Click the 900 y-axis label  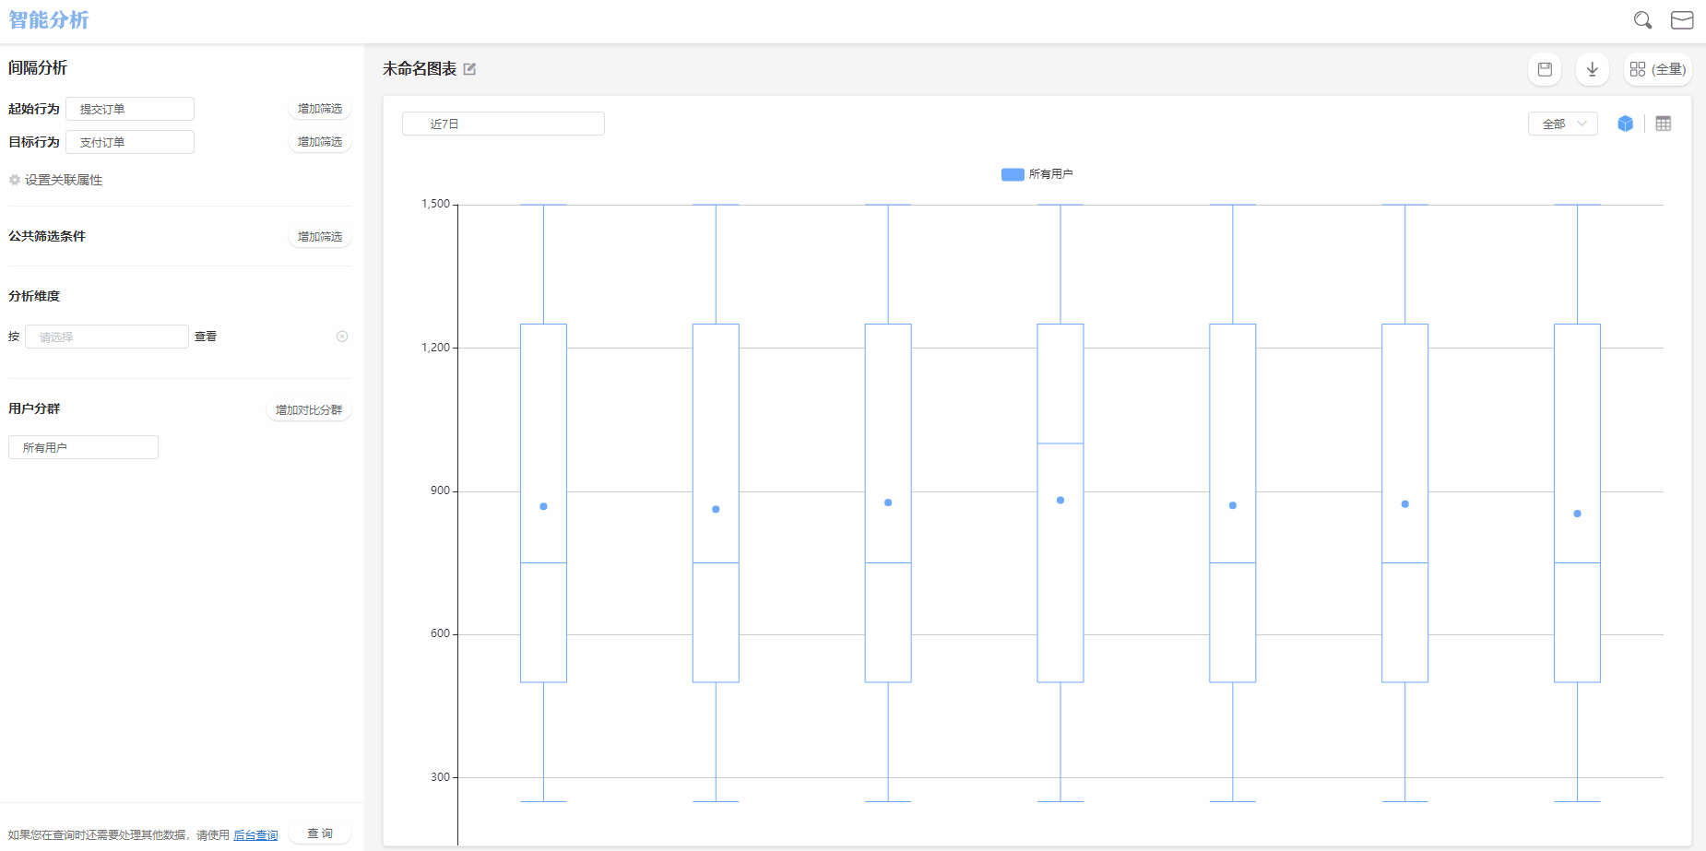coord(440,491)
